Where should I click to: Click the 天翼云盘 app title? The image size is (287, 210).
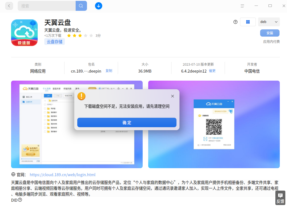(x=57, y=23)
